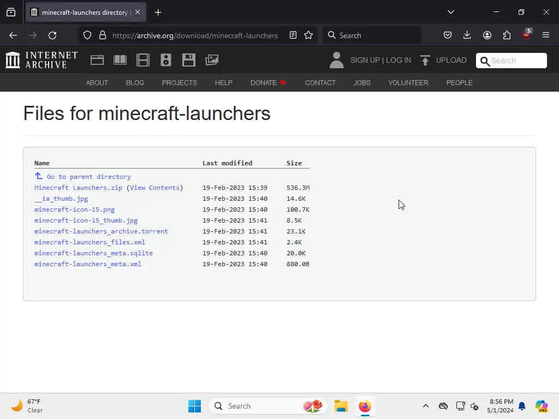Open File Explorer from the taskbar

(x=341, y=406)
